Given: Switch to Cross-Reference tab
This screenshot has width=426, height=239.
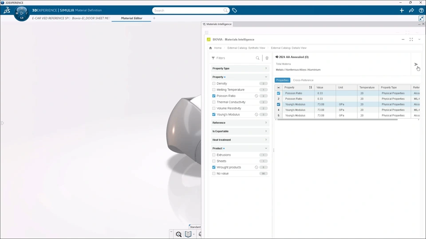Looking at the screenshot, I should point(303,80).
